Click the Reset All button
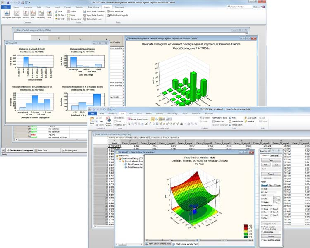The height and width of the screenshot is (248, 310). point(271,174)
